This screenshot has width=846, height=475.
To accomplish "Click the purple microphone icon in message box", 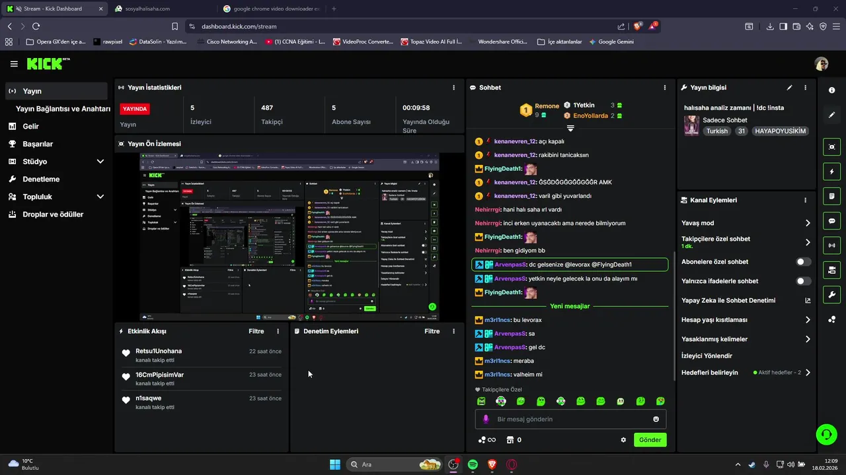I will [x=486, y=419].
